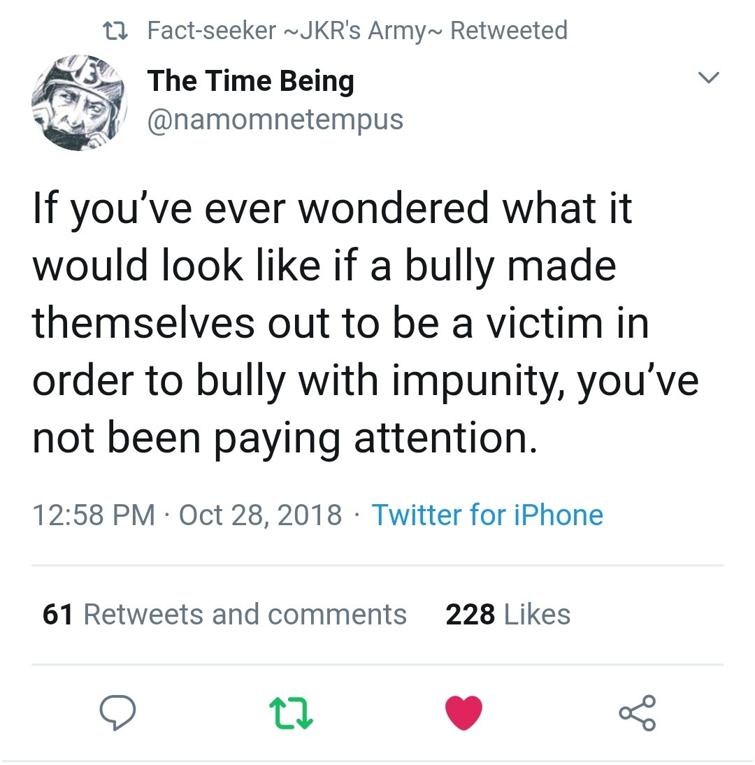Click the reply speech bubble icon
Screen dimensions: 755x765
(x=117, y=712)
